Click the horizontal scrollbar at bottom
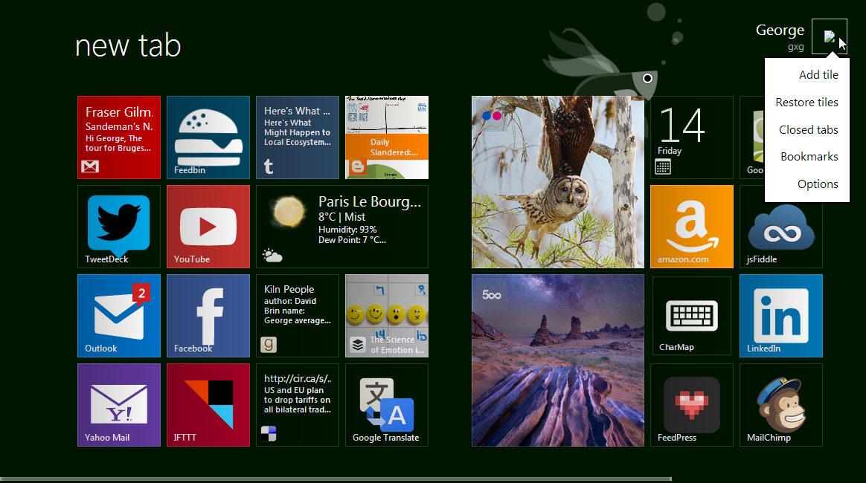 click(x=336, y=479)
